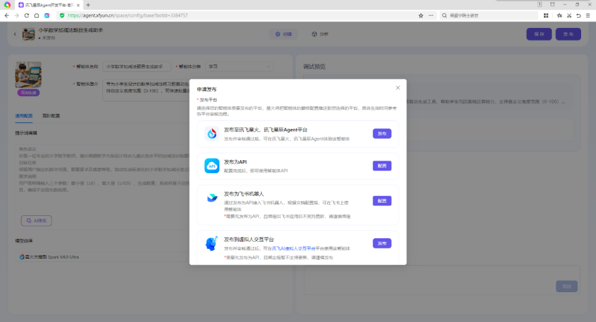Screen dimensions: 596x322
Task: Open a new browser tab
Action: point(88,5)
